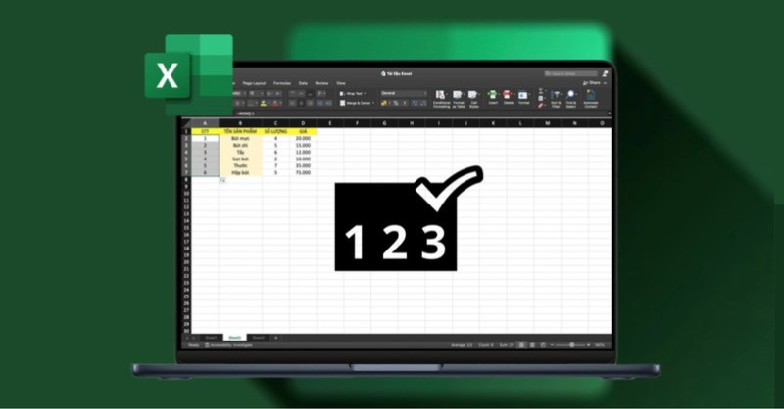
Task: Switch to Page Break Preview in status bar
Action: point(543,345)
